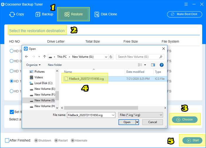
Task: Toggle the Set checkbox below disk list
Action: (12, 112)
